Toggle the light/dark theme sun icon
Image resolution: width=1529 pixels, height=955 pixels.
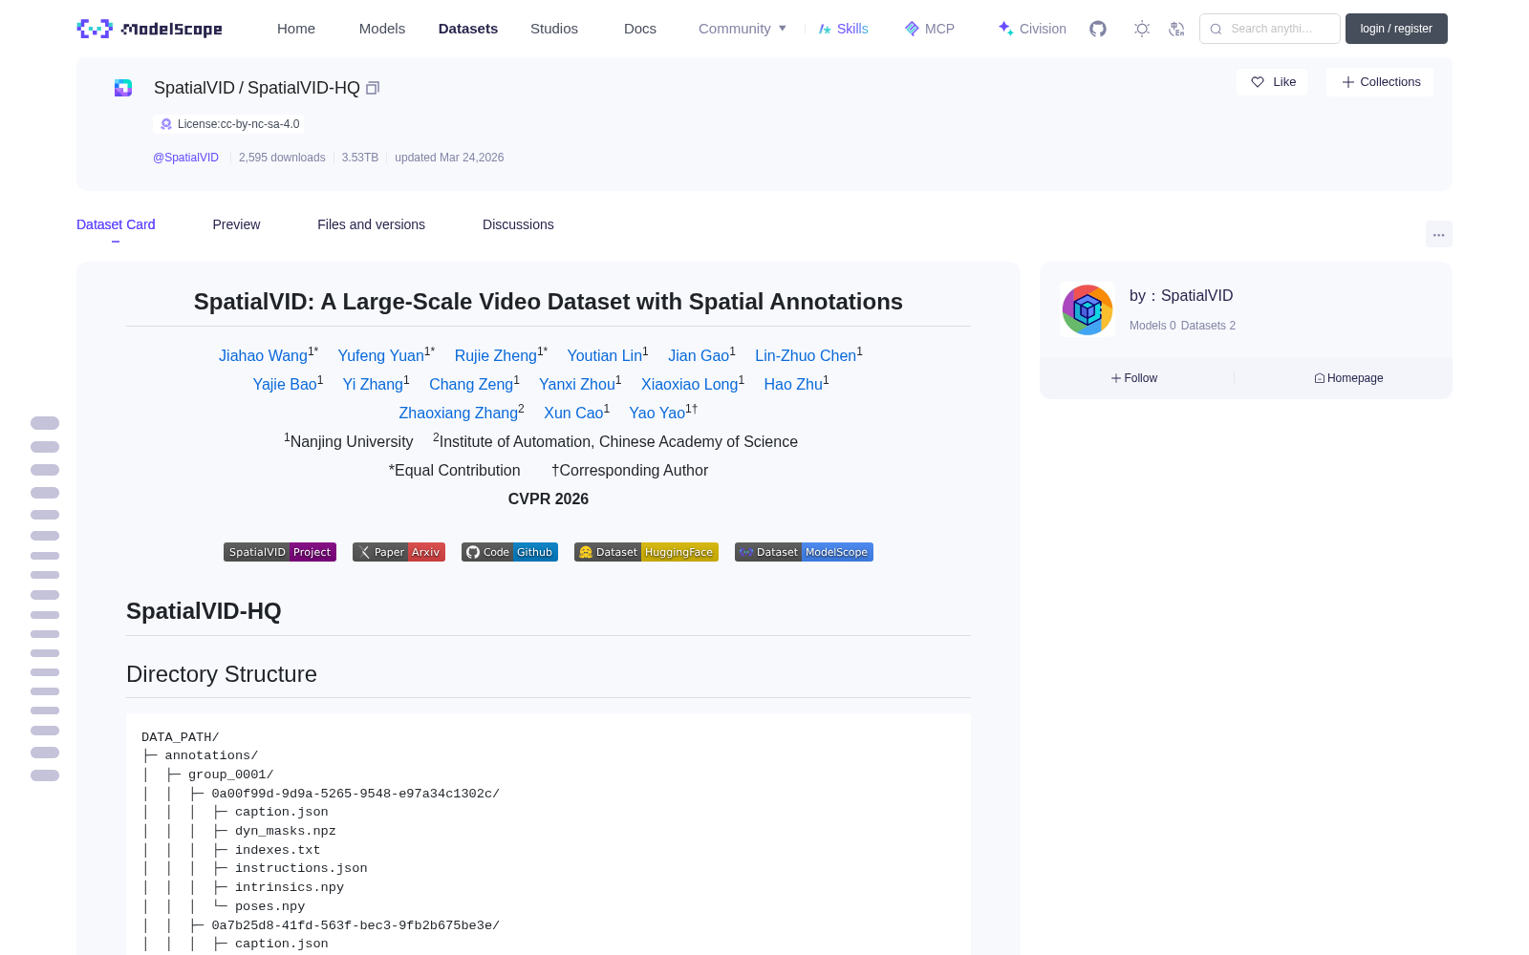[x=1141, y=29]
